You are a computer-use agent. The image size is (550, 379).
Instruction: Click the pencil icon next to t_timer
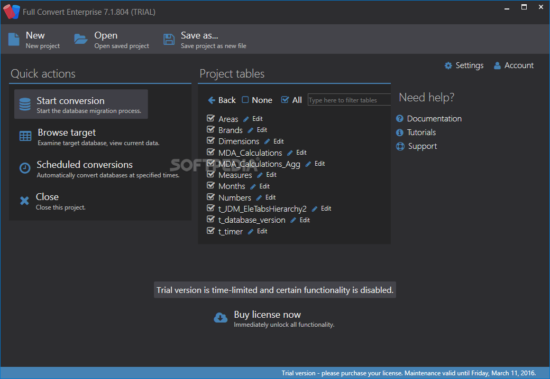point(251,232)
